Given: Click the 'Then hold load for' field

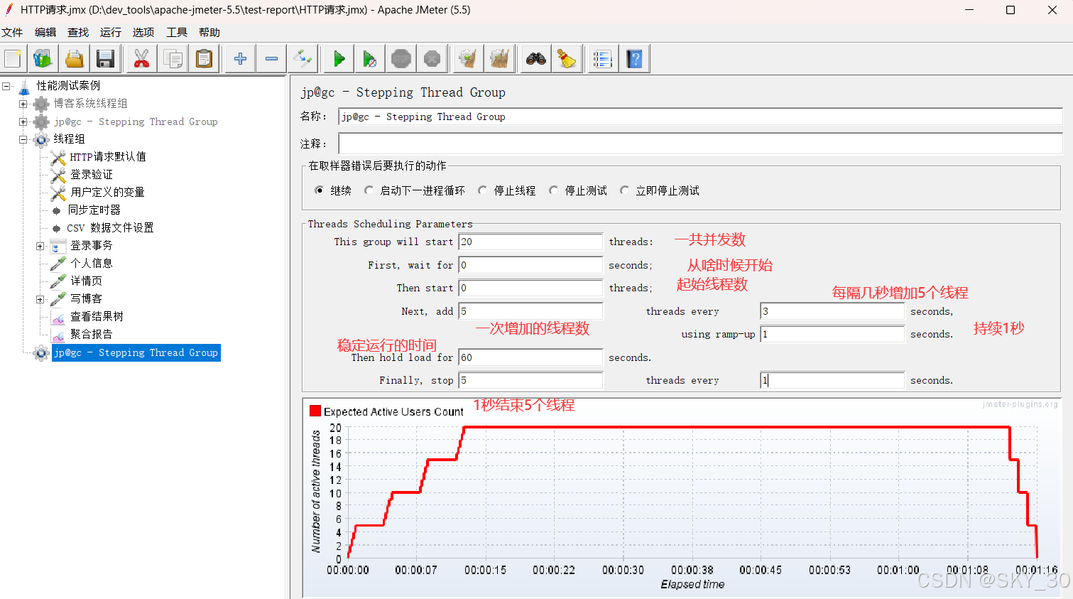Looking at the screenshot, I should (530, 357).
